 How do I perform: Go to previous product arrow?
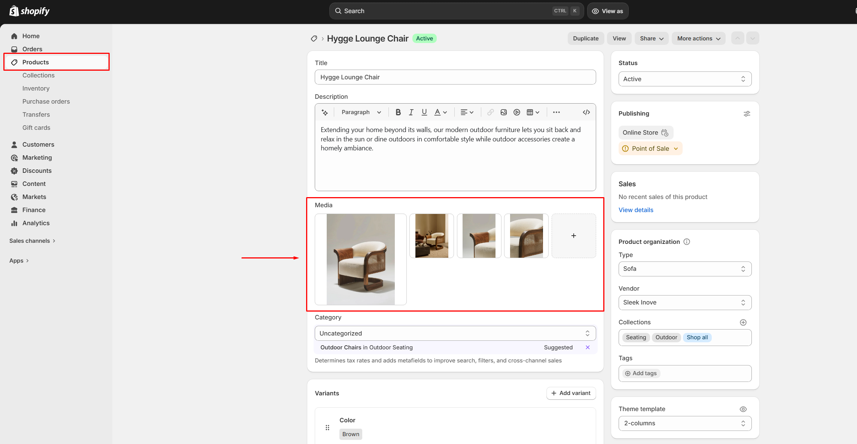738,39
